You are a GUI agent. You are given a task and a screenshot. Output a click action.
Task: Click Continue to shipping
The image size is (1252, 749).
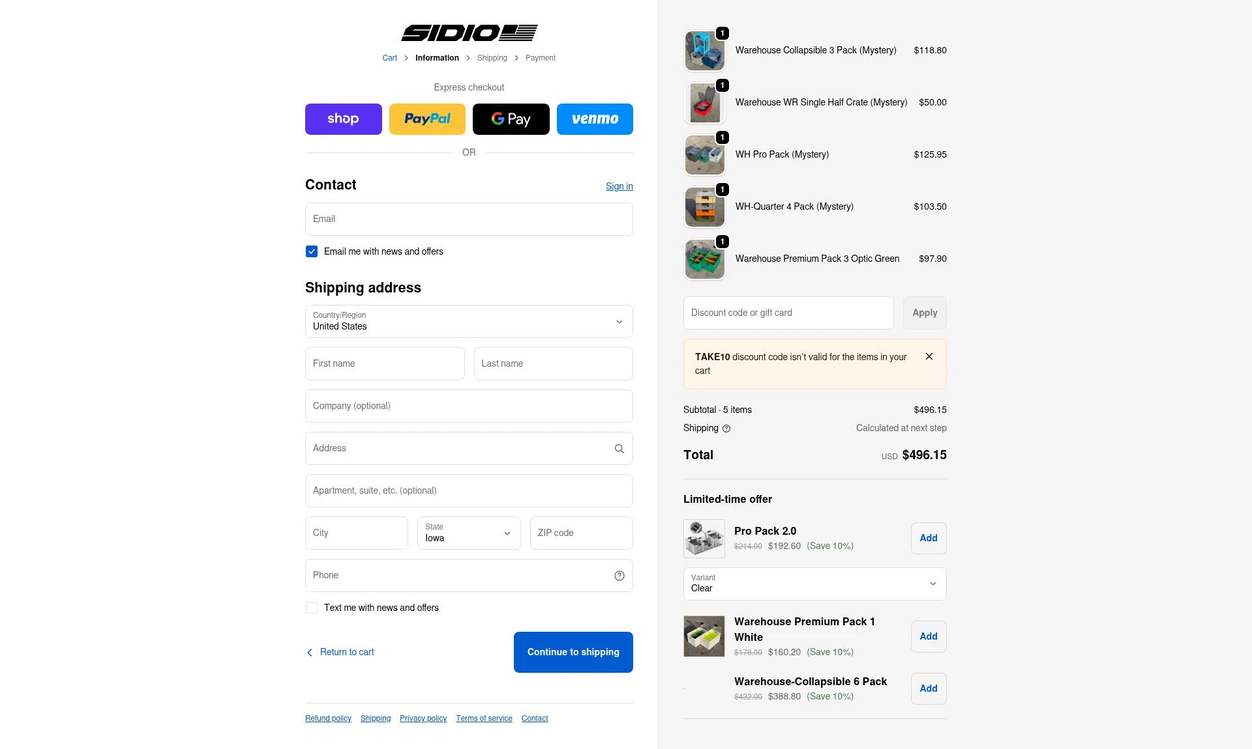[x=573, y=652]
